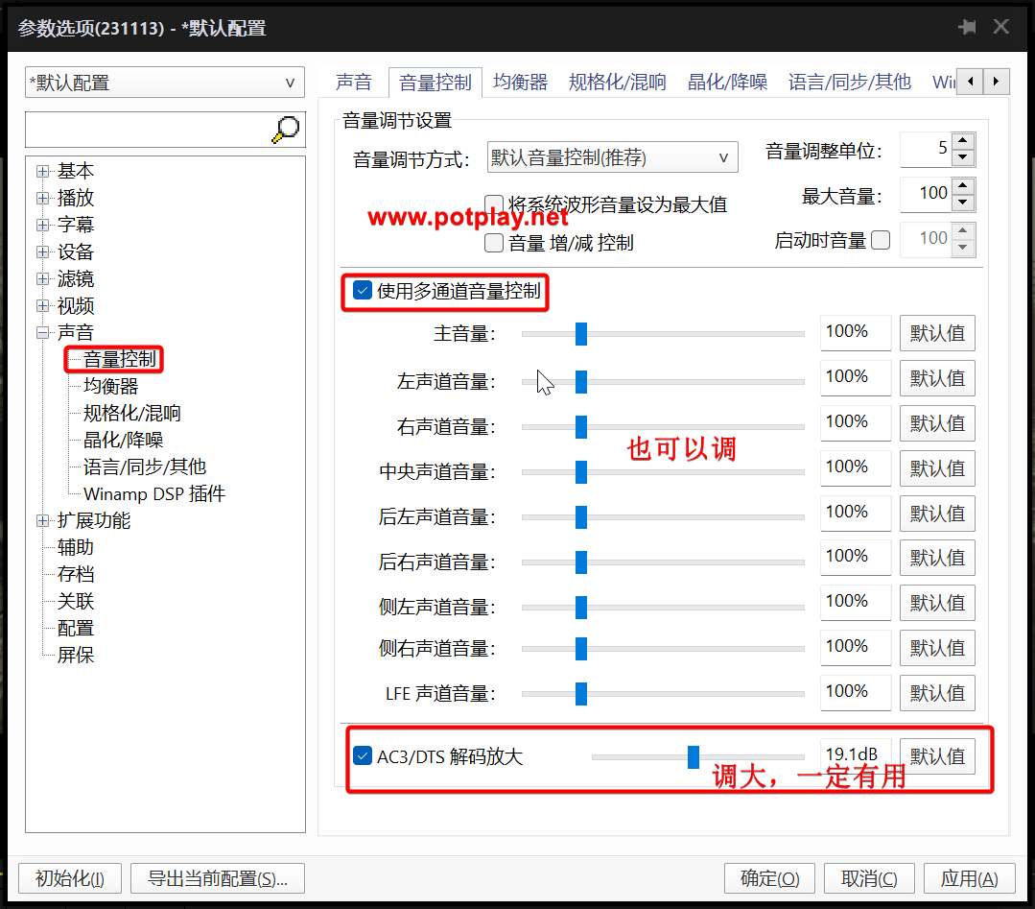Enable 将系统波形音量设为最大值 checkbox

pos(494,203)
